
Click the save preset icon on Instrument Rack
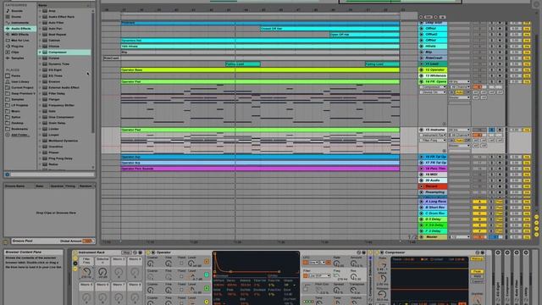140,252
